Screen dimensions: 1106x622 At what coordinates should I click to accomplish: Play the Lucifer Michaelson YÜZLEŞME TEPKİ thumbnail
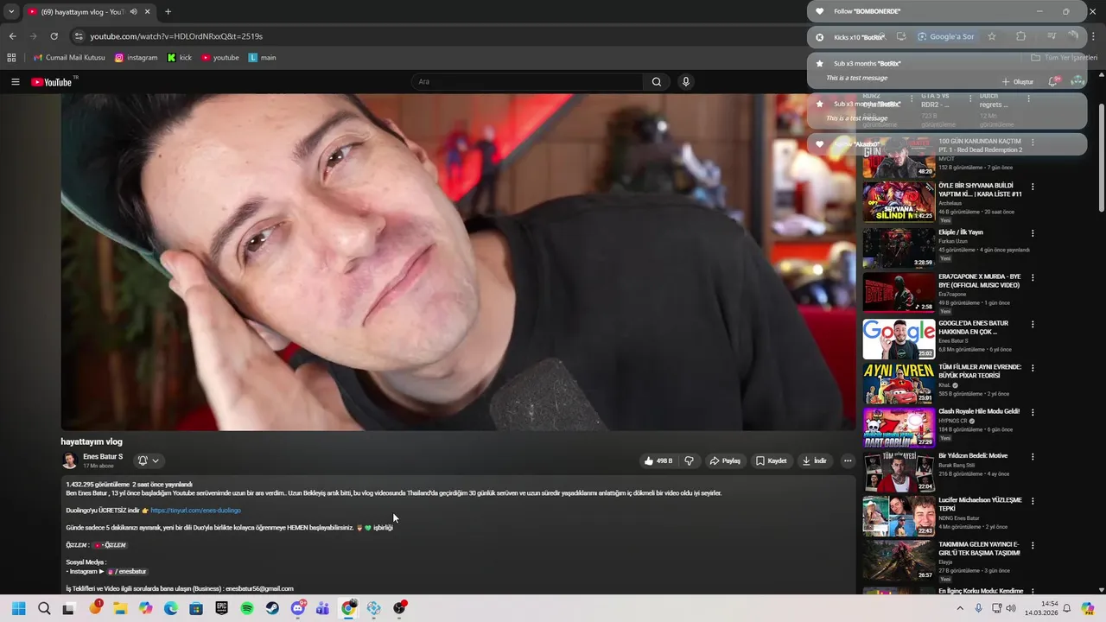tap(899, 516)
